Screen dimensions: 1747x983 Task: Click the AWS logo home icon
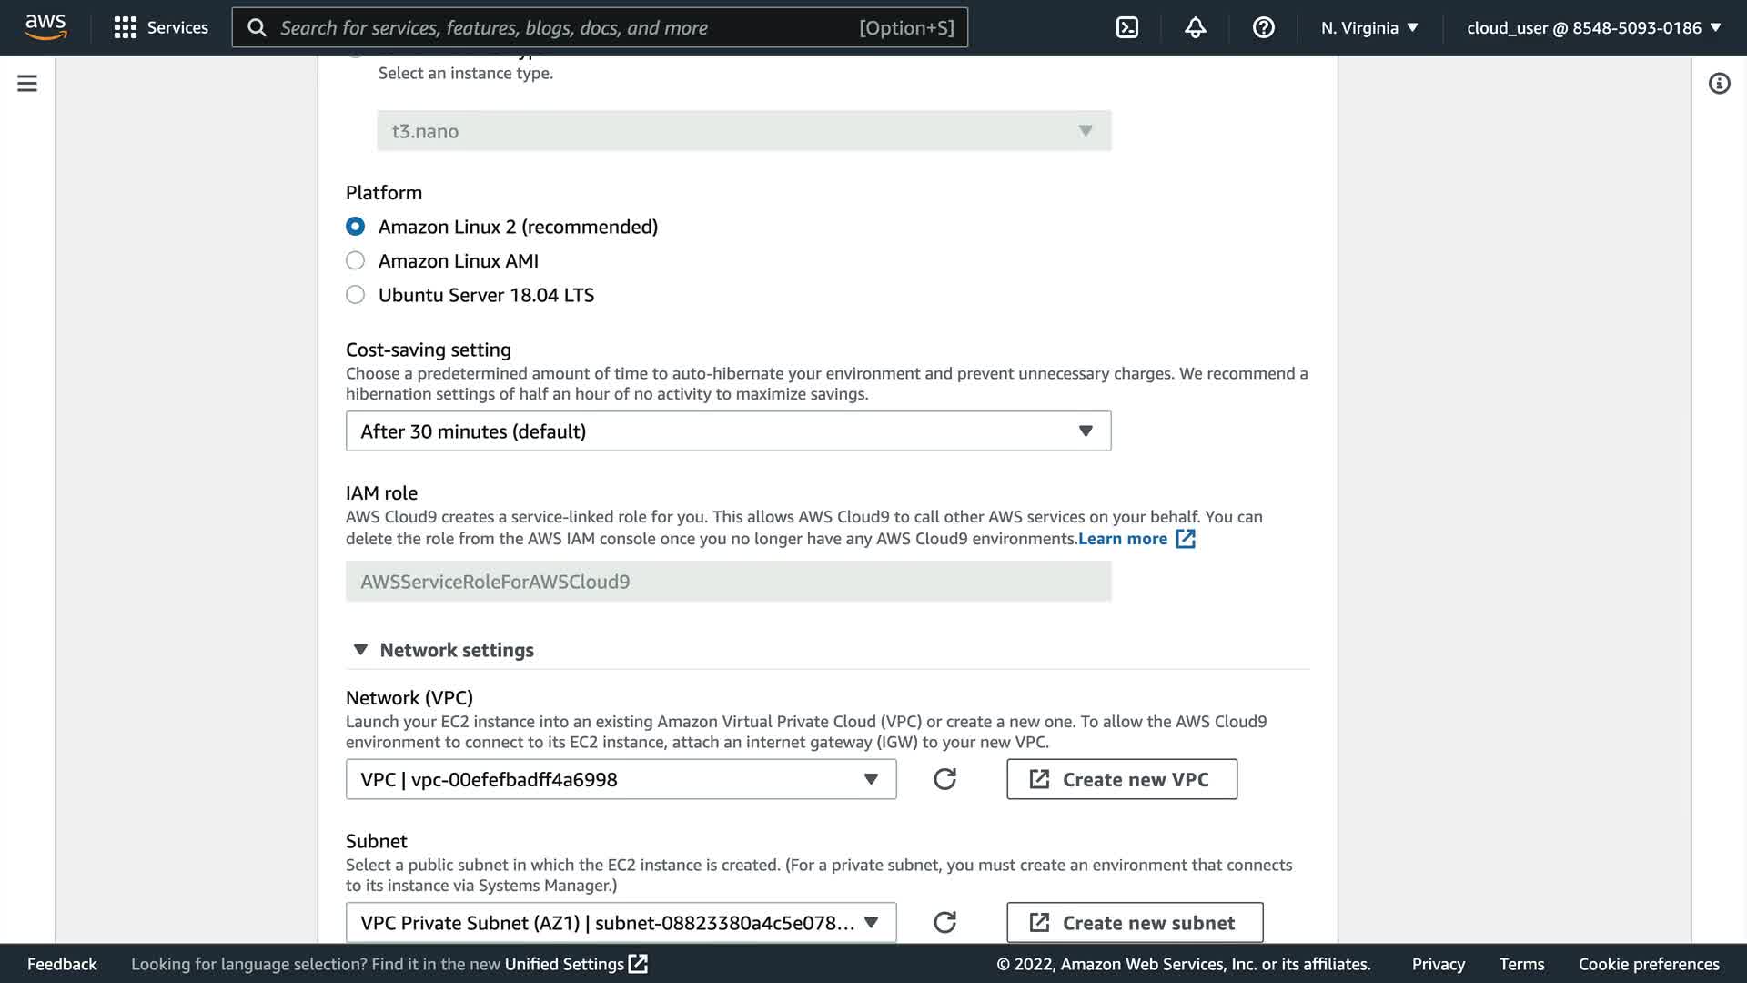point(45,27)
